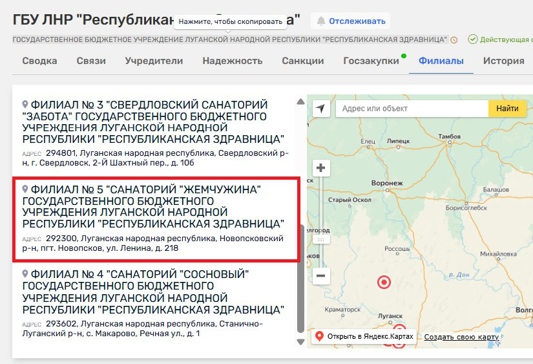The height and width of the screenshot is (364, 533).
Task: Click the branch list scrollbar thumb
Action: [x=300, y=279]
